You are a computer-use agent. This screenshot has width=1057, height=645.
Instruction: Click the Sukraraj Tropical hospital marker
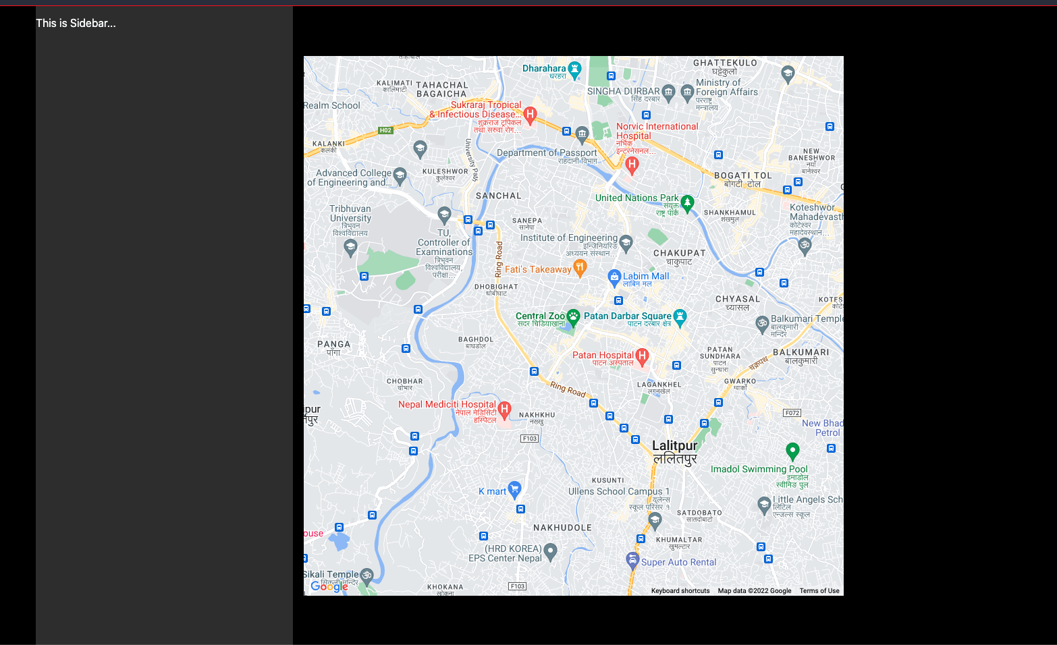(x=531, y=115)
